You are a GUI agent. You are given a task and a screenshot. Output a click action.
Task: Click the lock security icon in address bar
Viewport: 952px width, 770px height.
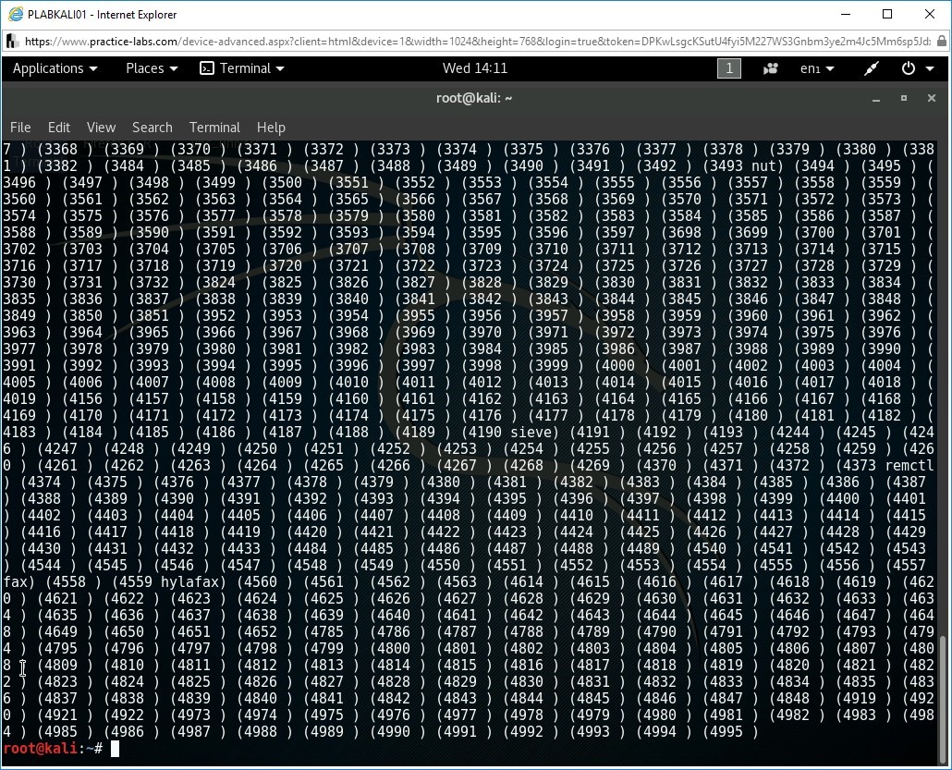[x=941, y=42]
